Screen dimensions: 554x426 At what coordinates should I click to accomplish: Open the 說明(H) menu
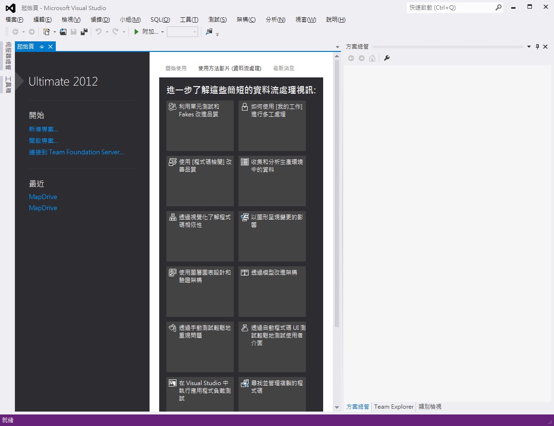336,20
